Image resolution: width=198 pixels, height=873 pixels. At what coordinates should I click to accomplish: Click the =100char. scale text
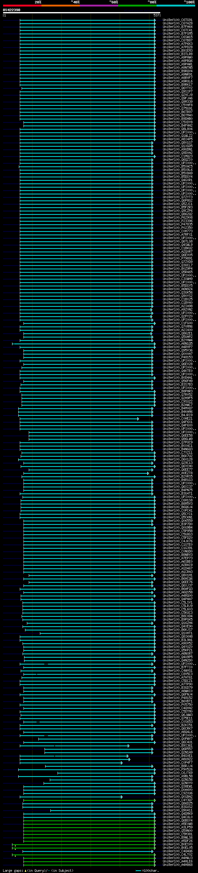150,870
